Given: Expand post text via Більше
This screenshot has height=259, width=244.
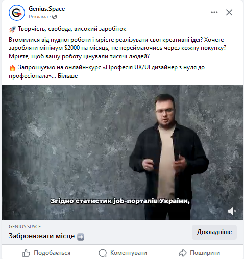Looking at the screenshot, I should tap(68, 76).
